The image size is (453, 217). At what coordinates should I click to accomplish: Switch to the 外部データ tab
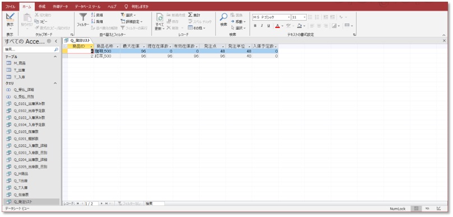(60, 6)
